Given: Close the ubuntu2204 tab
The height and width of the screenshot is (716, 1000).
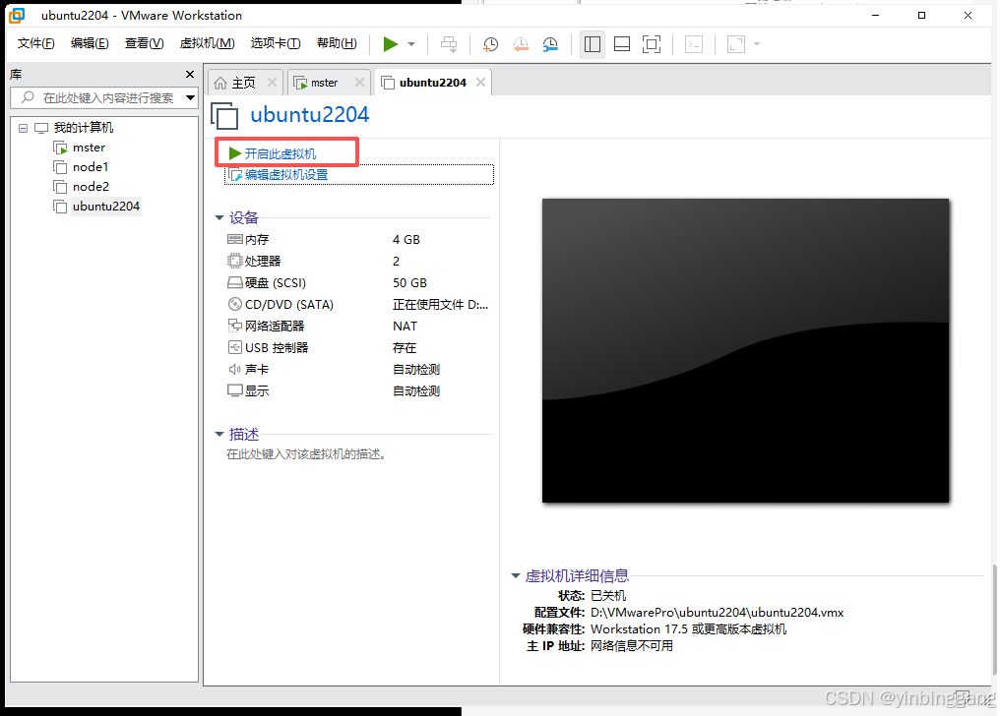Looking at the screenshot, I should [x=481, y=83].
